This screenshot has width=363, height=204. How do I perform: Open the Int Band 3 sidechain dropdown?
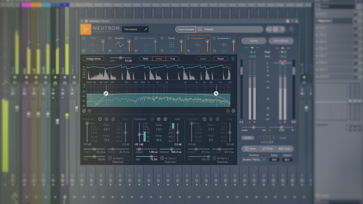223,158
